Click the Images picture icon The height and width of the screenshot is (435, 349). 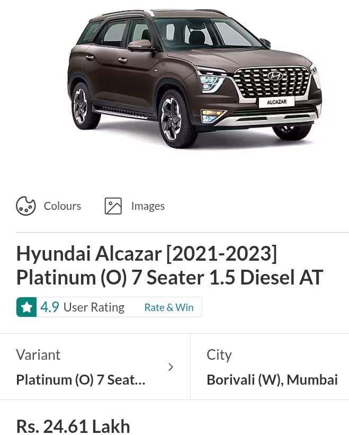[113, 206]
